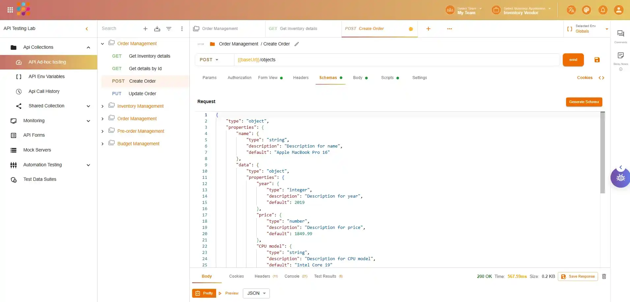630x302 pixels.
Task: Open the notifications bell icon
Action: point(603,10)
